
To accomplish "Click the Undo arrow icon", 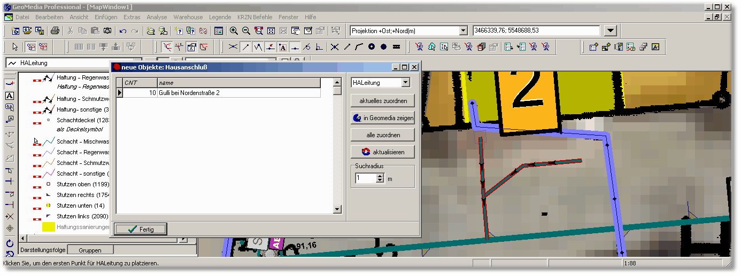I will pyautogui.click(x=123, y=31).
